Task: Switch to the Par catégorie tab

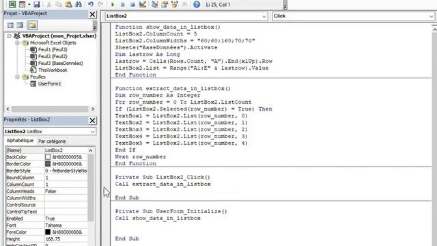Action: 52,141
